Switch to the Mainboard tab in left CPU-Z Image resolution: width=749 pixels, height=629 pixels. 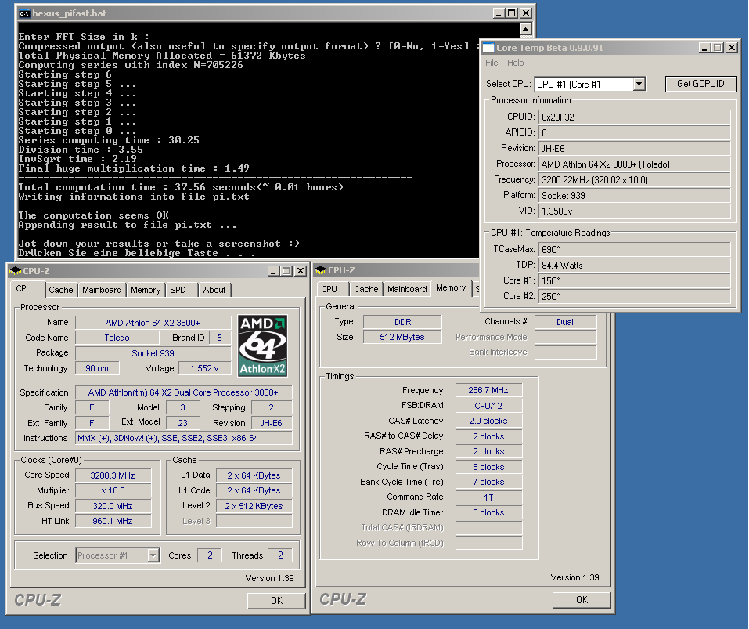click(x=102, y=290)
